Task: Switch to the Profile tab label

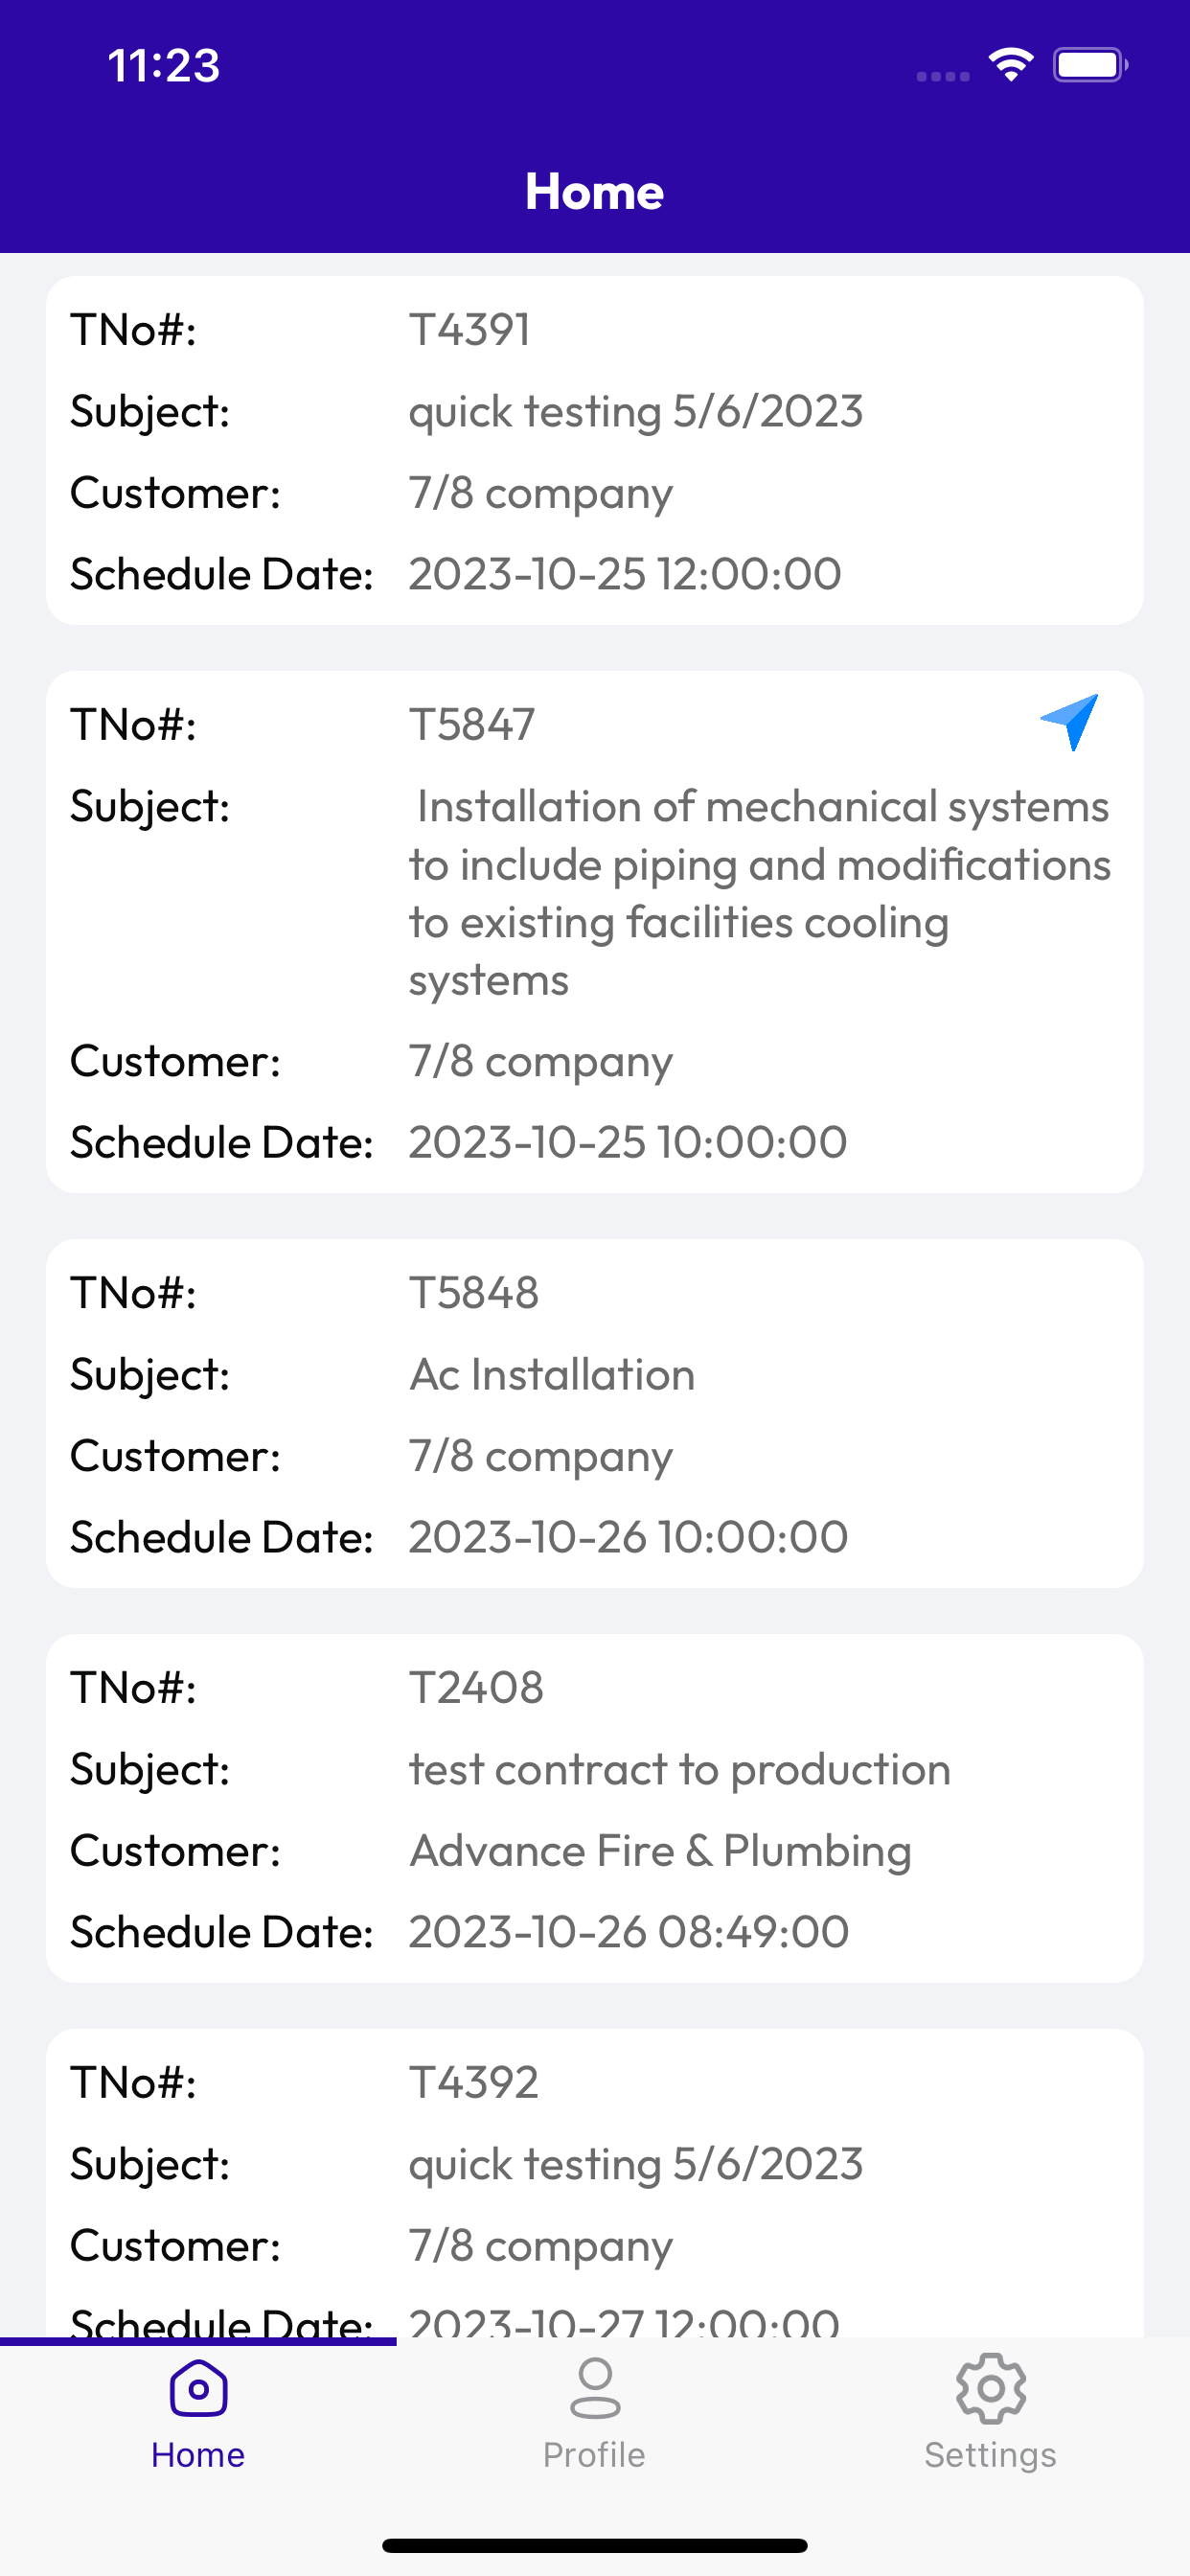Action: [x=594, y=2455]
